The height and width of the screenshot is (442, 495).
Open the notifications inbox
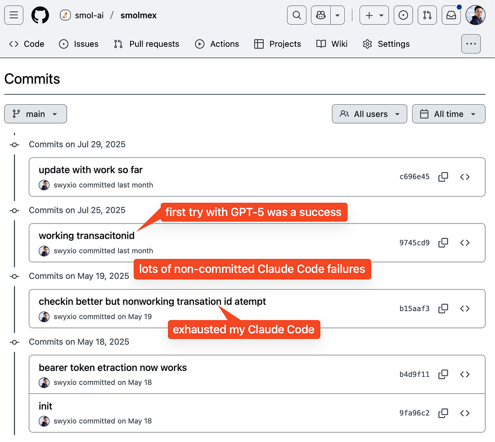coord(451,15)
